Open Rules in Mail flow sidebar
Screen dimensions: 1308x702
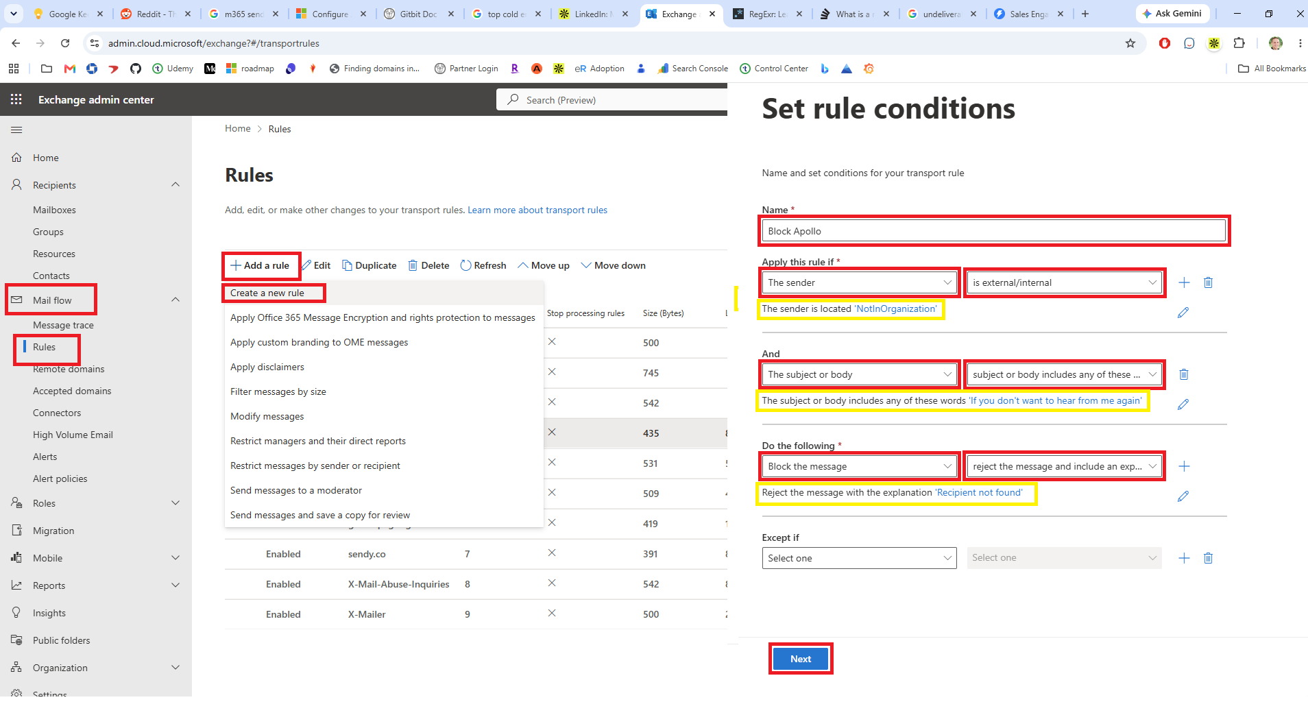45,347
